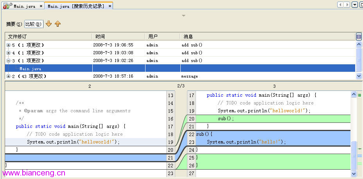Expand revision 4 (1 项更改)
Screen dimensions: 363x179
(x=8, y=53)
